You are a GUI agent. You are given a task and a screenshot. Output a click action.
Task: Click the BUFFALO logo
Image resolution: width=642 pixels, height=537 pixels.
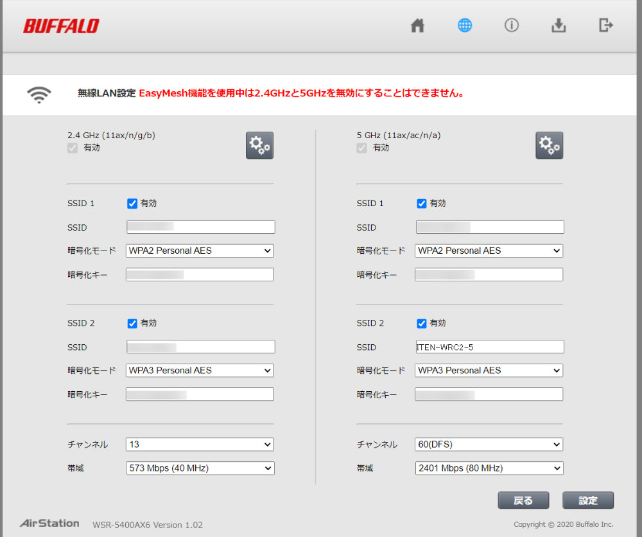(x=61, y=26)
